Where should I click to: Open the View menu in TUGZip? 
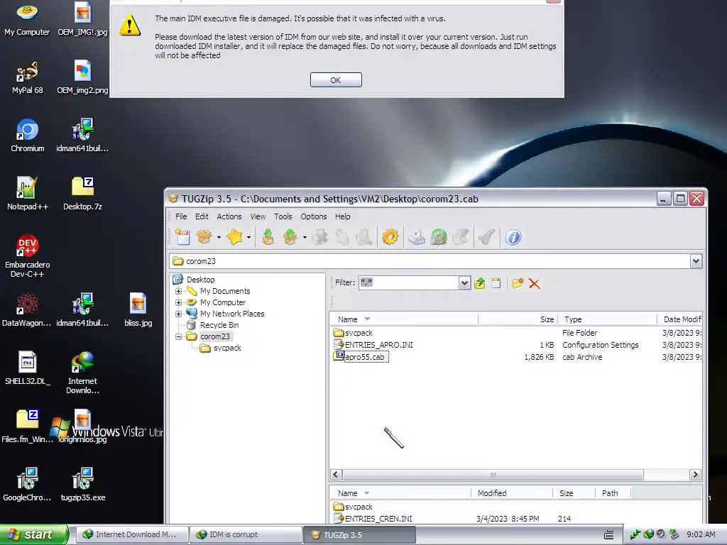258,216
